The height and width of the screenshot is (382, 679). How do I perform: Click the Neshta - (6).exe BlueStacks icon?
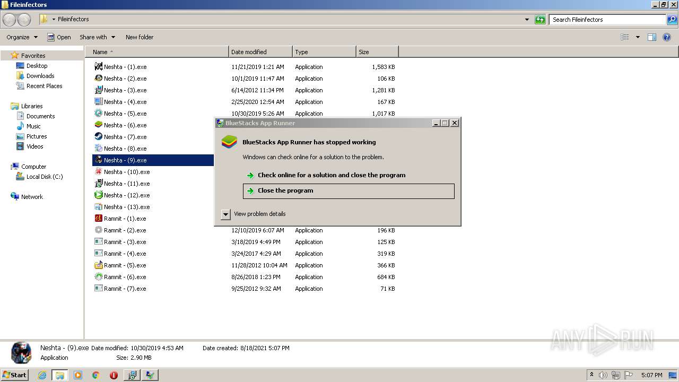[x=98, y=125]
